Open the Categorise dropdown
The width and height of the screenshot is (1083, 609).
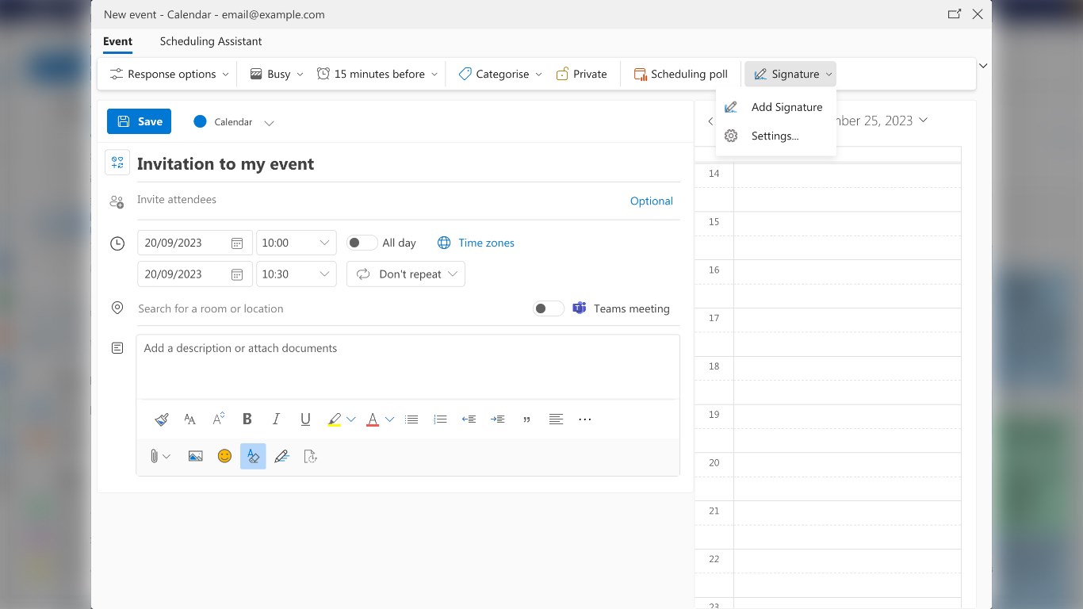499,74
